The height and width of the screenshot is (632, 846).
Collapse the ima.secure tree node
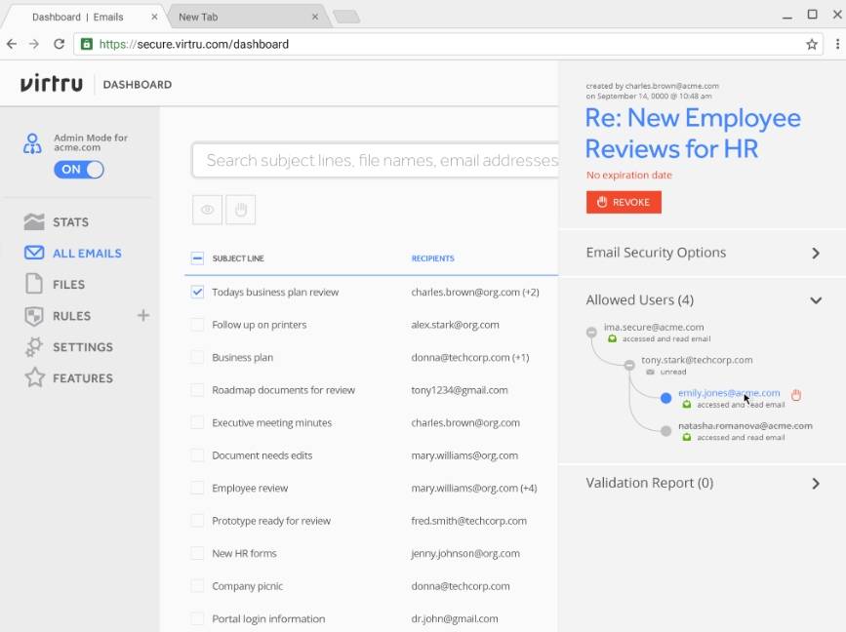[x=592, y=332]
